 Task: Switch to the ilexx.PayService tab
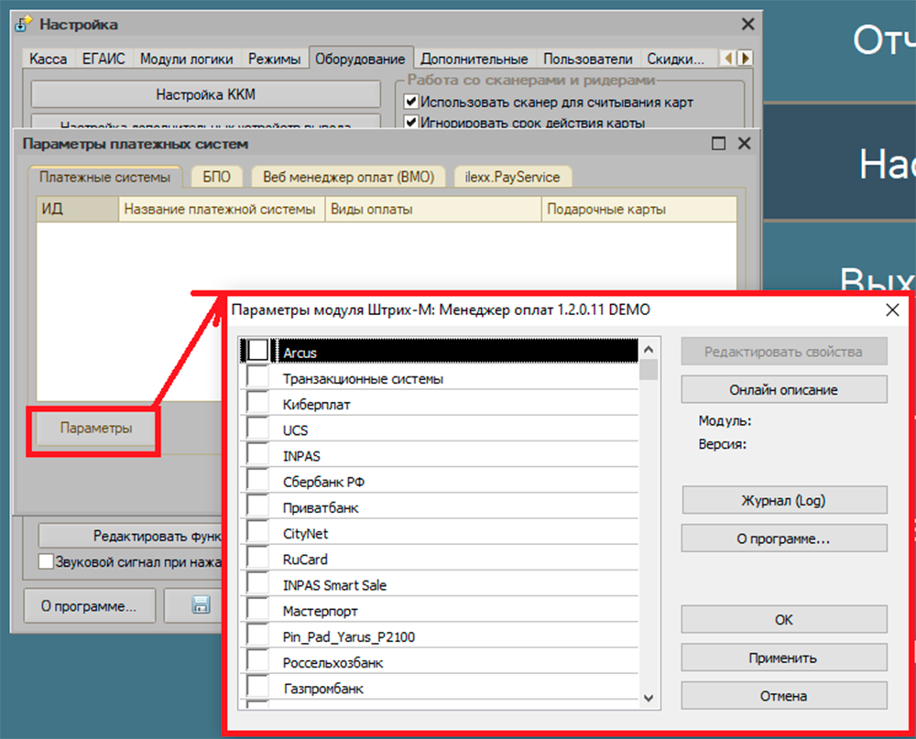[512, 177]
